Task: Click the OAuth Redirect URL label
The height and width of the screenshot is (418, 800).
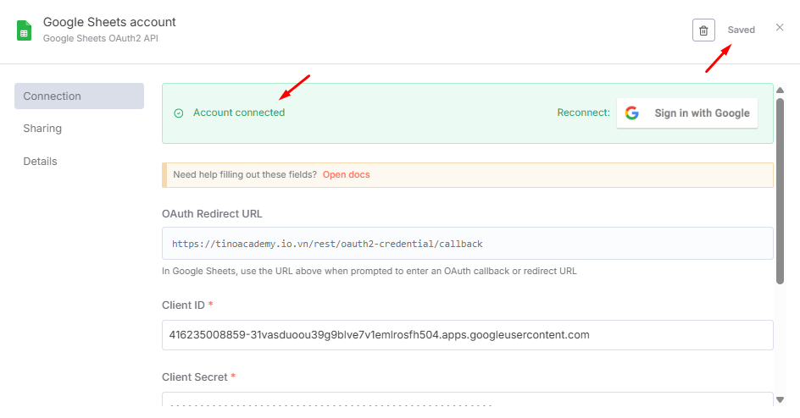Action: click(x=212, y=214)
